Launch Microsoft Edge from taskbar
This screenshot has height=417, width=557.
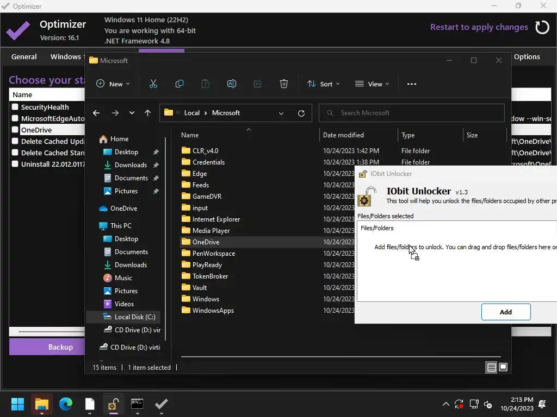(66, 404)
